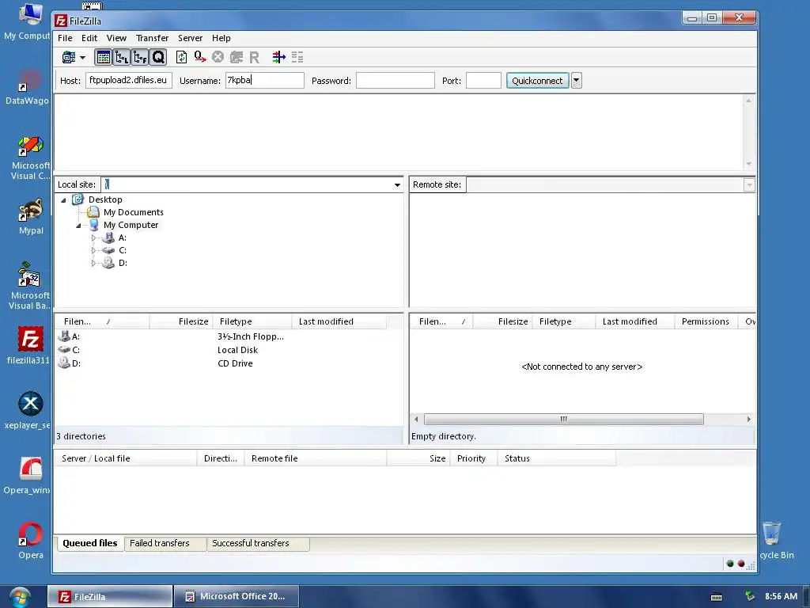Click the red activity indicator in status bar

740,564
